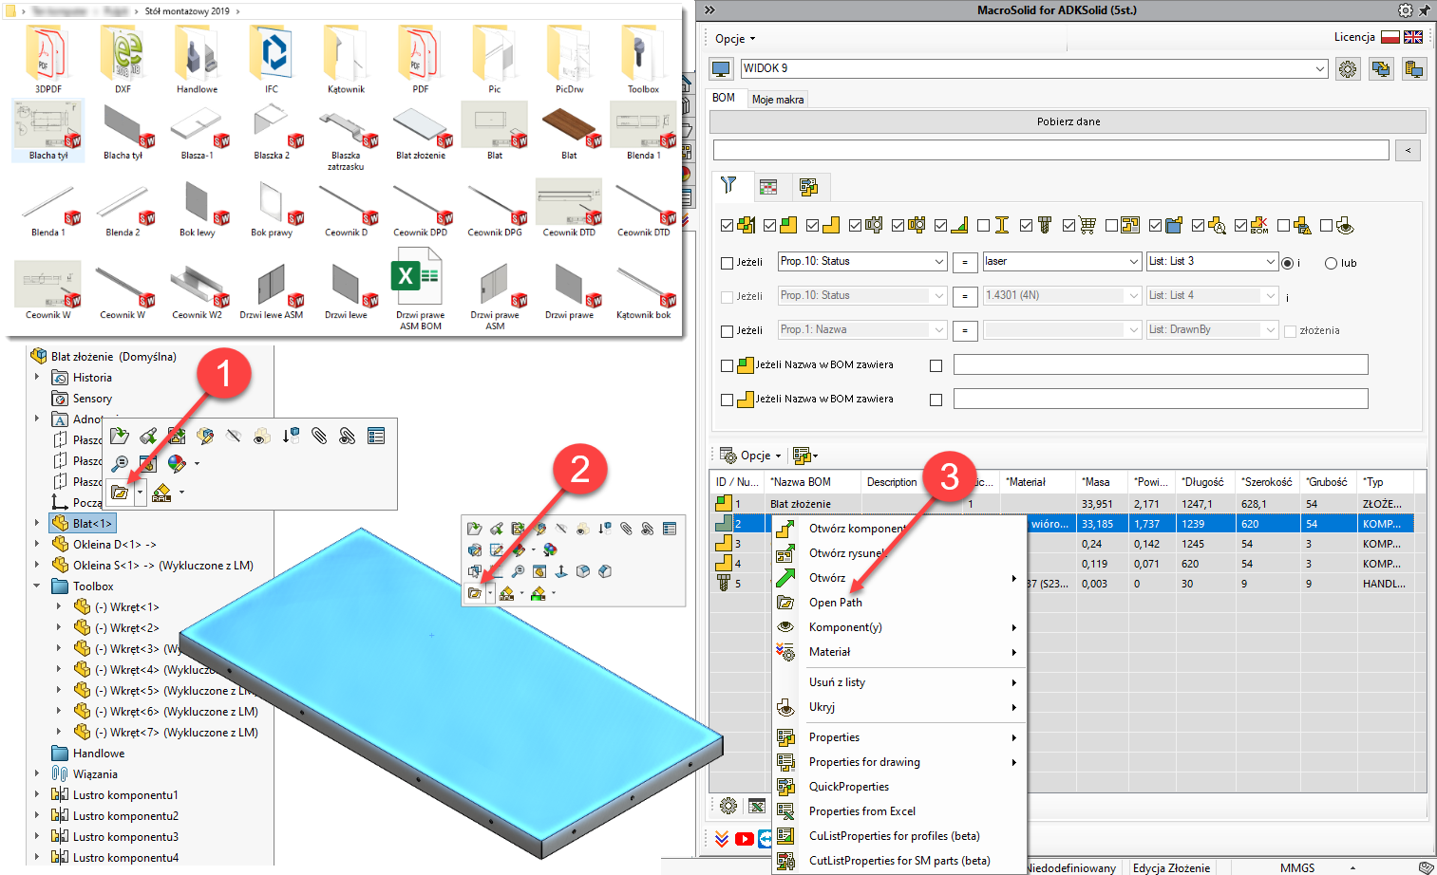Click the rightmost copy-view icon beside WIDOK 9
This screenshot has height=875, width=1437.
1414,69
